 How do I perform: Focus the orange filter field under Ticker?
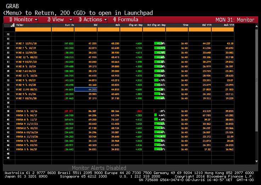click(33, 29)
